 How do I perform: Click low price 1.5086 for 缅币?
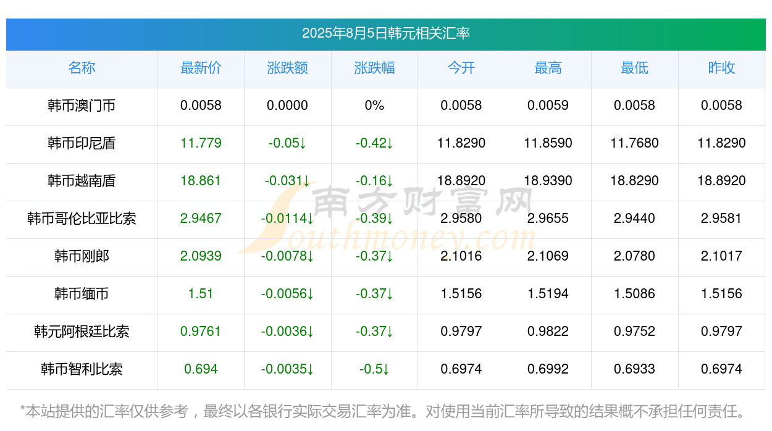pyautogui.click(x=634, y=294)
